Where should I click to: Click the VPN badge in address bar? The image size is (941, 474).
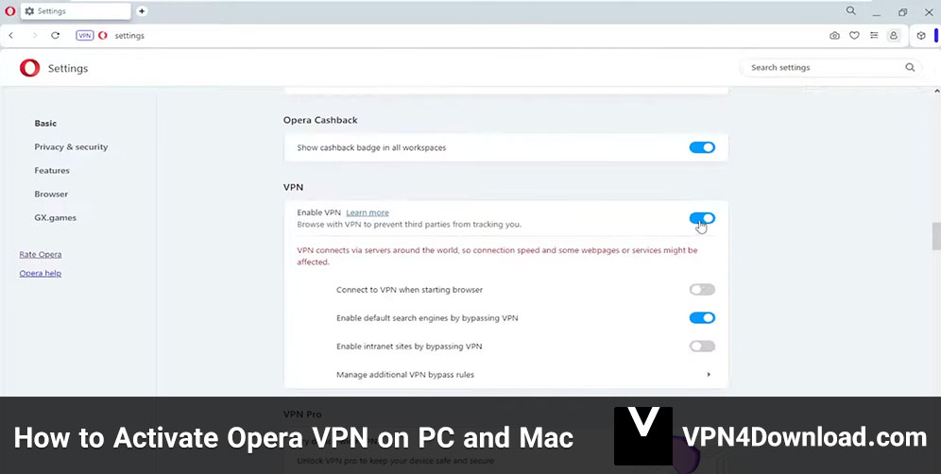(84, 36)
